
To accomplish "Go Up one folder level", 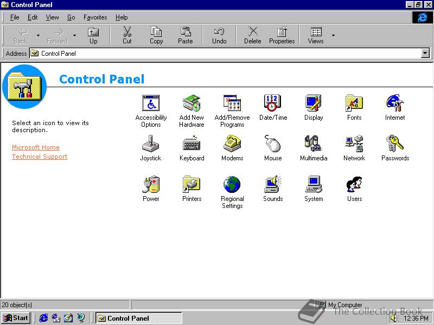I will [x=93, y=35].
